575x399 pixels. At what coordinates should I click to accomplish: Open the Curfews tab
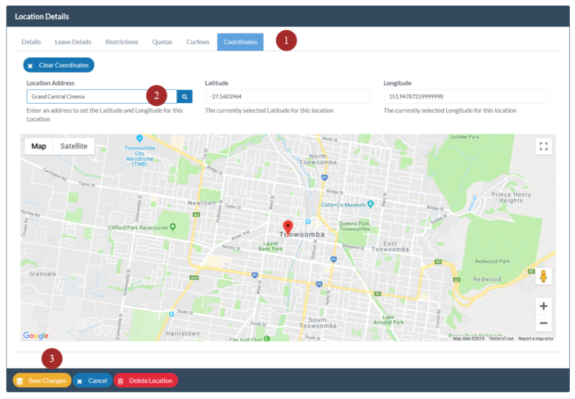[x=198, y=42]
